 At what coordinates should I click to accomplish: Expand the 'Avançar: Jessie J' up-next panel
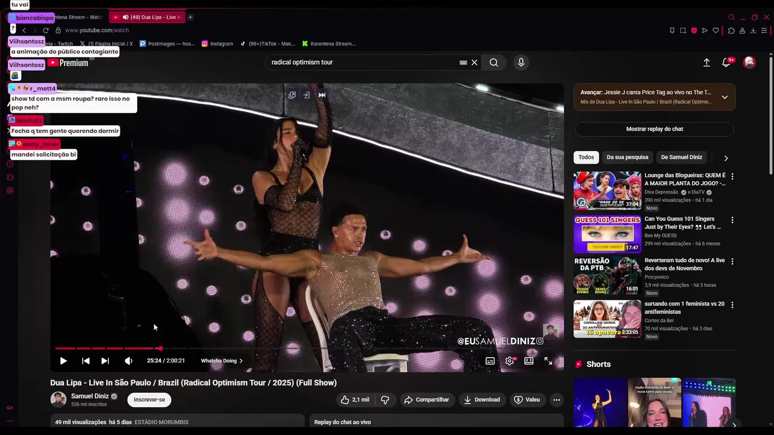(x=724, y=97)
